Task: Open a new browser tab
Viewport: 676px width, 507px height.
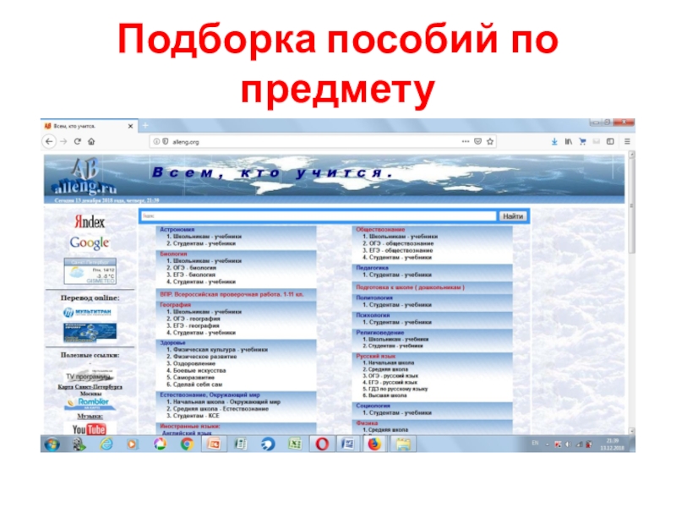Action: [145, 125]
